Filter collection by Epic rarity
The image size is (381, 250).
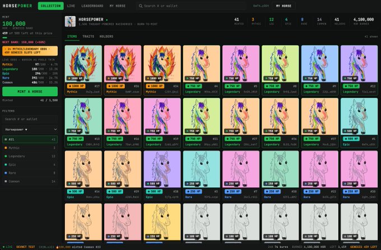(30, 164)
